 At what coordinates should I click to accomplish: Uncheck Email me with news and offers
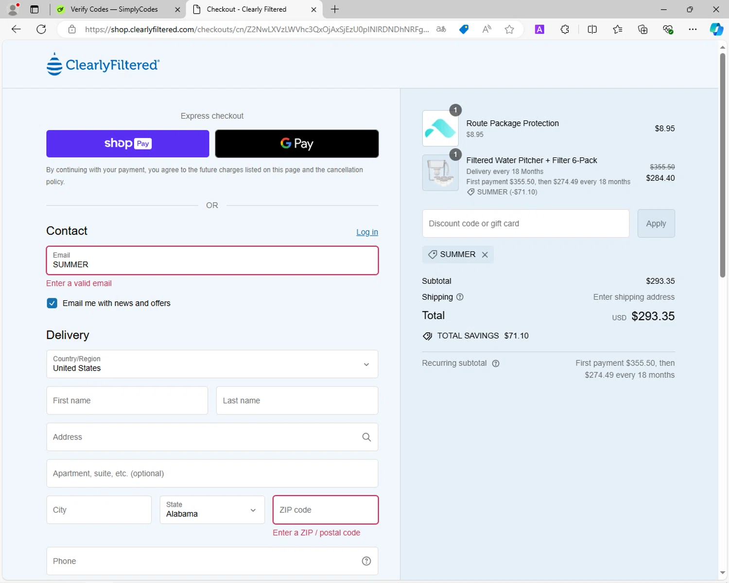coord(52,303)
